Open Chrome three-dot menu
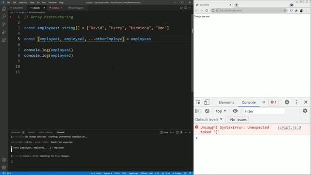The image size is (311, 175). 307,11
